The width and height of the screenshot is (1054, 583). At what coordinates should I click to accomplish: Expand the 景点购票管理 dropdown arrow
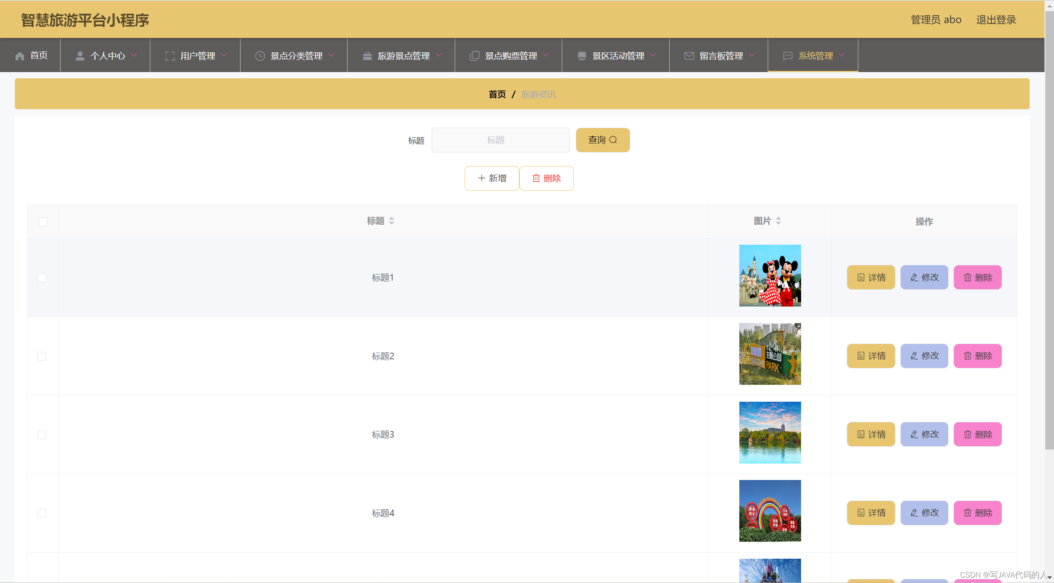pos(546,55)
